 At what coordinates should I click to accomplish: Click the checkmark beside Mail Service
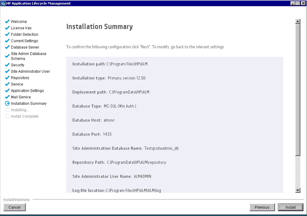(7, 97)
